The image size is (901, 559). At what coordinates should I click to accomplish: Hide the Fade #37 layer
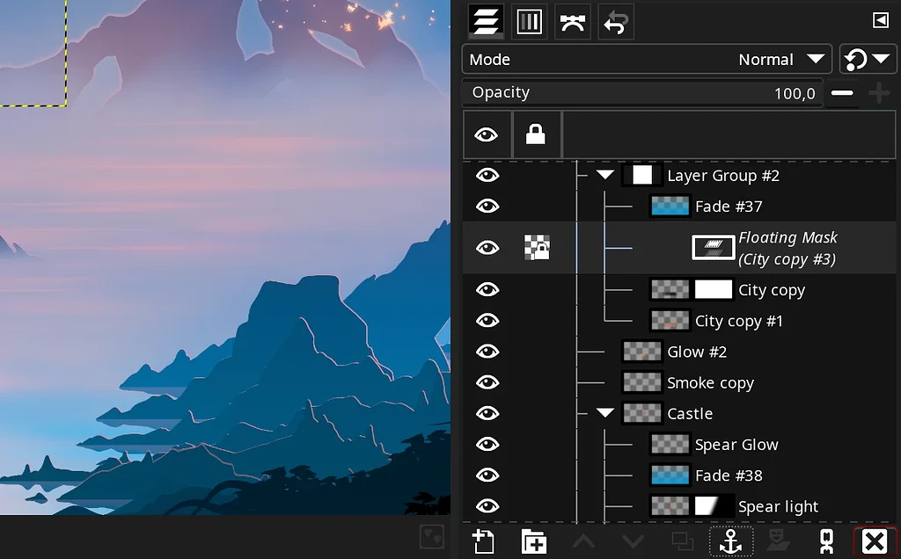[x=487, y=206]
